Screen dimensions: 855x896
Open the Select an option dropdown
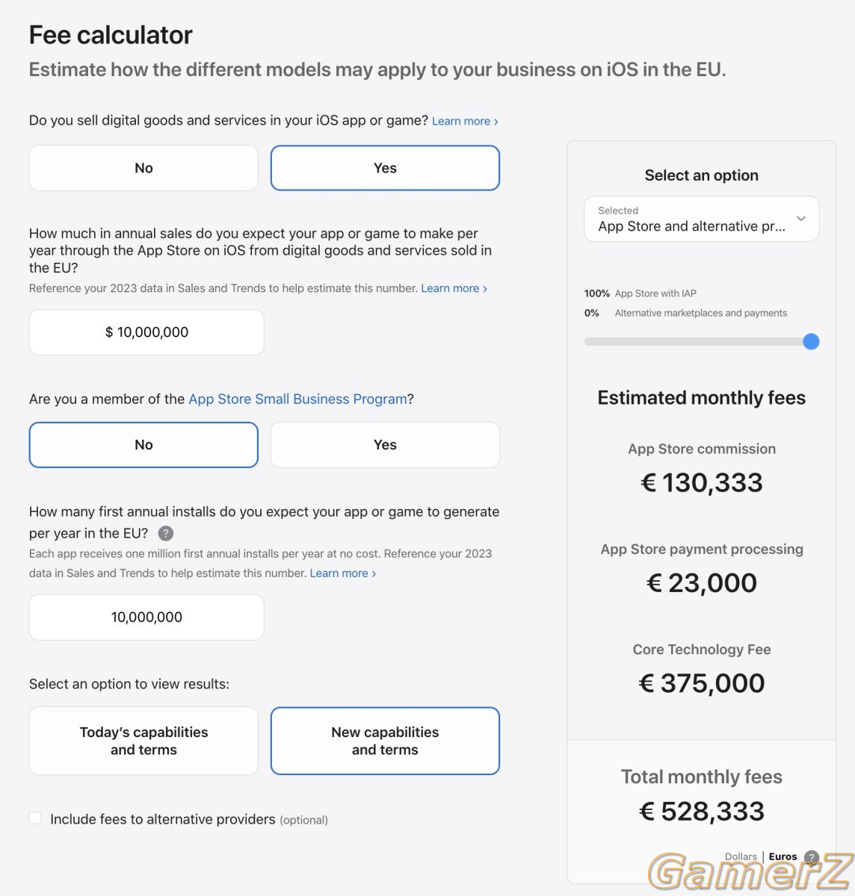click(x=702, y=219)
